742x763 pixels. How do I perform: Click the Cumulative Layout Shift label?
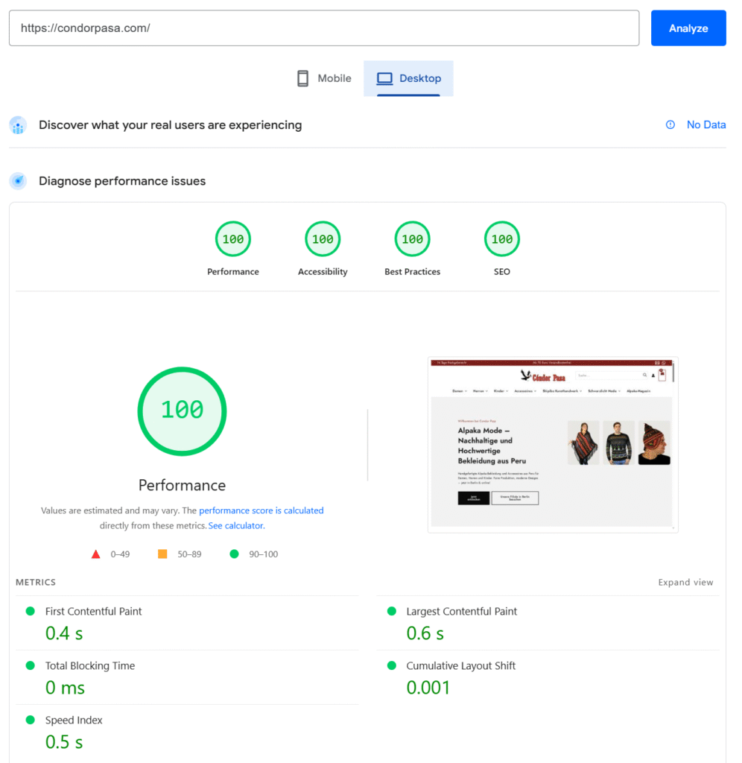click(460, 665)
